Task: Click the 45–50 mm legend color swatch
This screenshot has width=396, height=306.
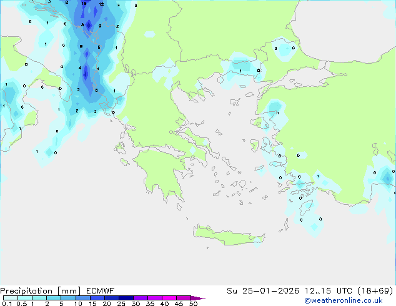Action: 184,298
